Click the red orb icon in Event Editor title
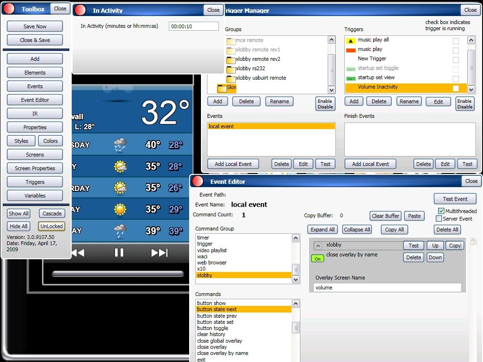Screen dimensions: 483x362 click(198, 181)
